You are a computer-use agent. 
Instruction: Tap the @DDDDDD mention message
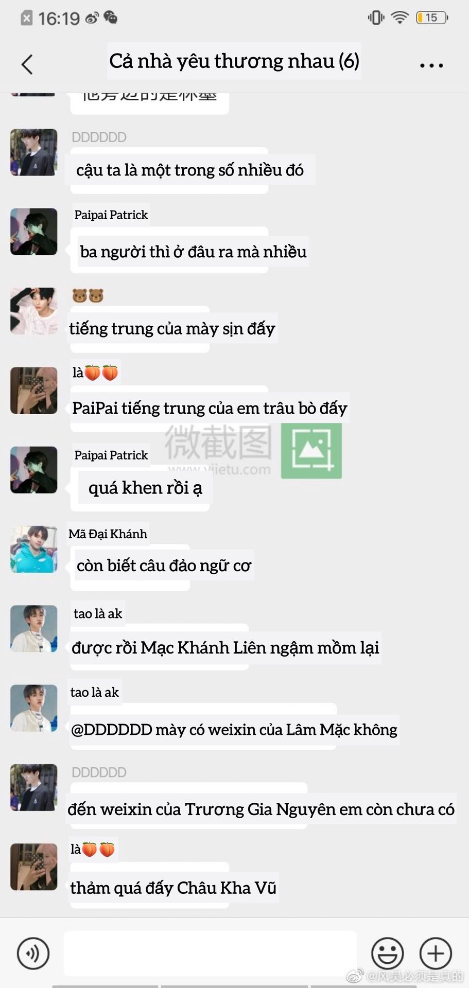coord(234,729)
